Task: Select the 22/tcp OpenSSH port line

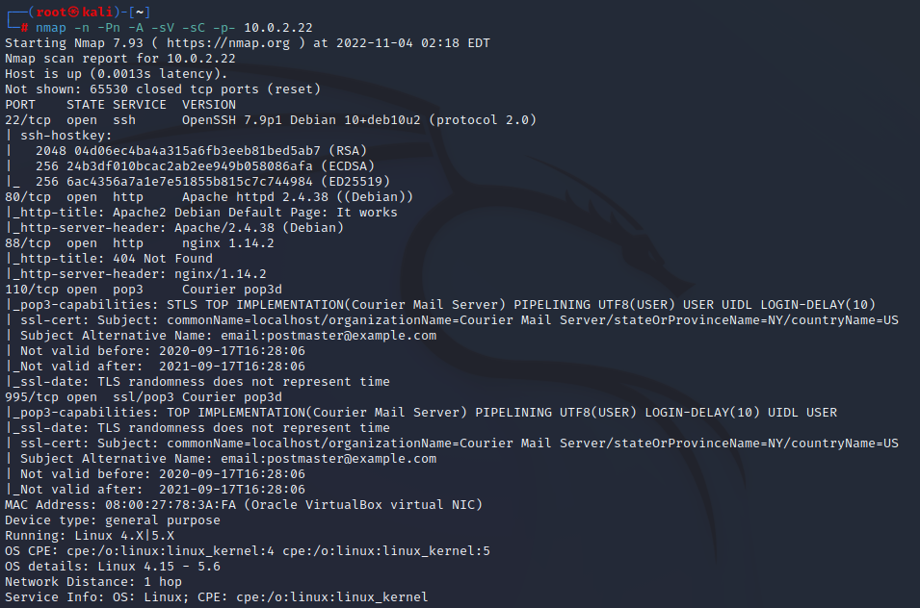Action: pyautogui.click(x=270, y=120)
